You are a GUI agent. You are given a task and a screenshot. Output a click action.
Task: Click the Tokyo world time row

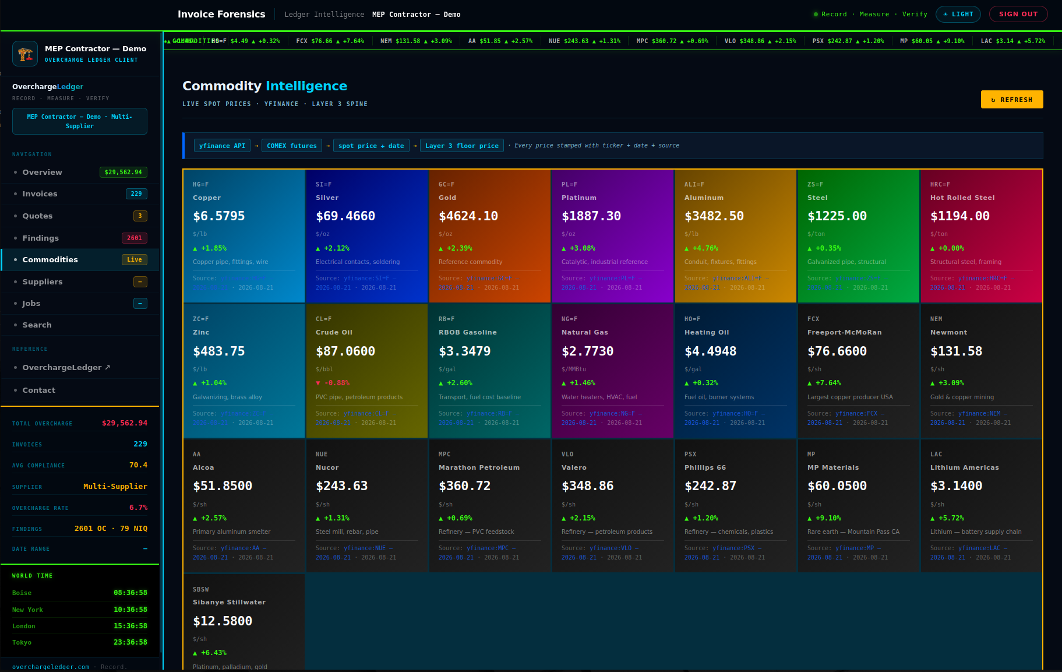(x=80, y=642)
